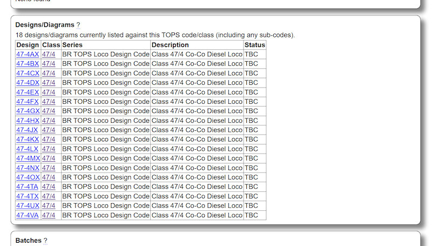Click the 47-4MX design code
This screenshot has width=432, height=246.
click(28, 158)
